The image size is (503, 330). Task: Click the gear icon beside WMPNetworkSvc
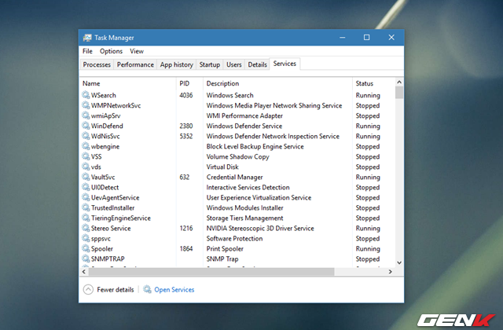[x=86, y=105]
